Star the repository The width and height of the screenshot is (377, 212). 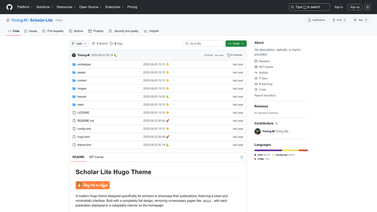tap(361, 20)
